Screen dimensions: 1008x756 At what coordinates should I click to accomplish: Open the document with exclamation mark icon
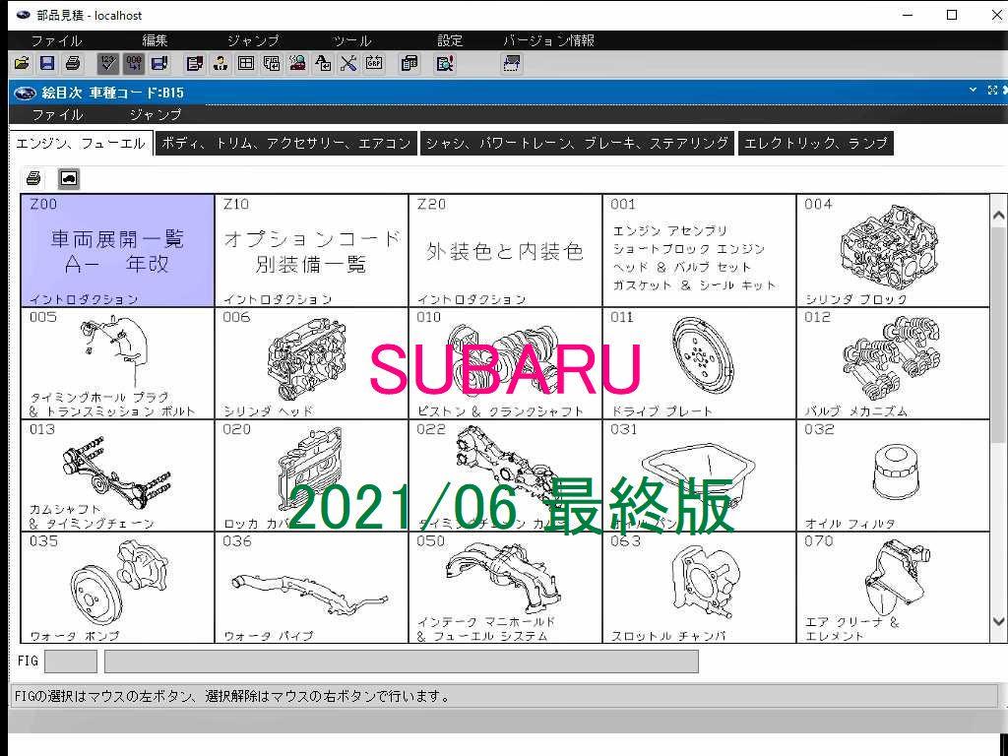pyautogui.click(x=445, y=64)
